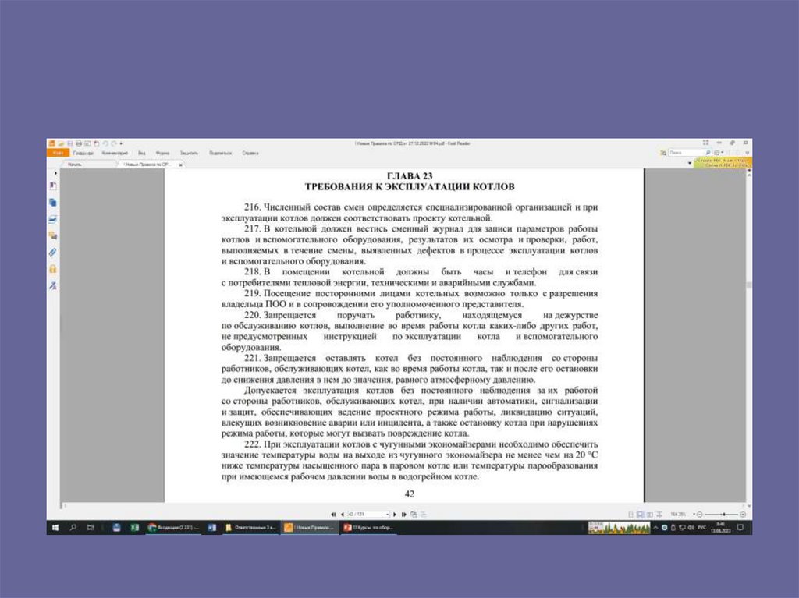Click the vertical scrollbar of the document
799x598 pixels.
(749, 285)
